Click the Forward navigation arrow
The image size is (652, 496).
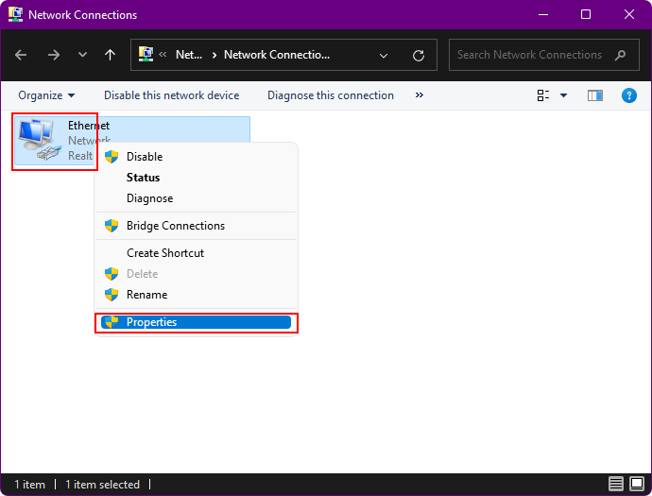point(53,55)
